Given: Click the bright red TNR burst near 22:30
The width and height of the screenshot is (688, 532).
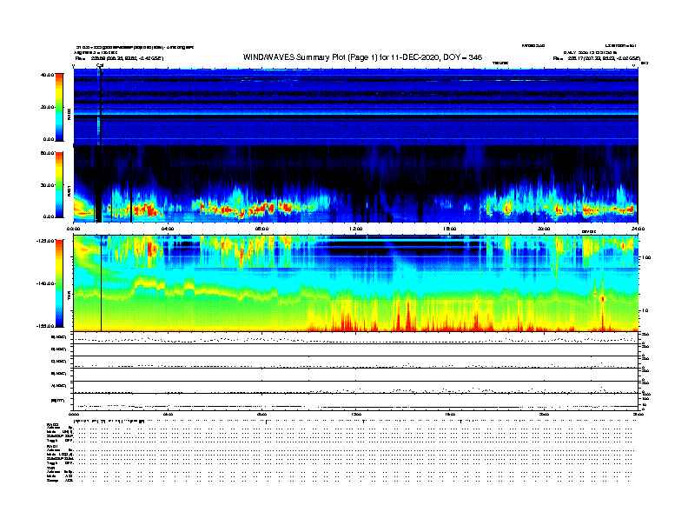Looking at the screenshot, I should pyautogui.click(x=603, y=299).
